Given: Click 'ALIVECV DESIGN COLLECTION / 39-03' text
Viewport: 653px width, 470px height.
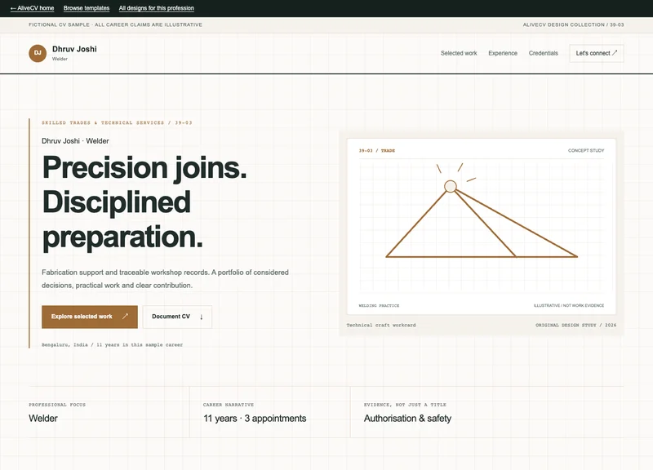Looking at the screenshot, I should point(574,25).
